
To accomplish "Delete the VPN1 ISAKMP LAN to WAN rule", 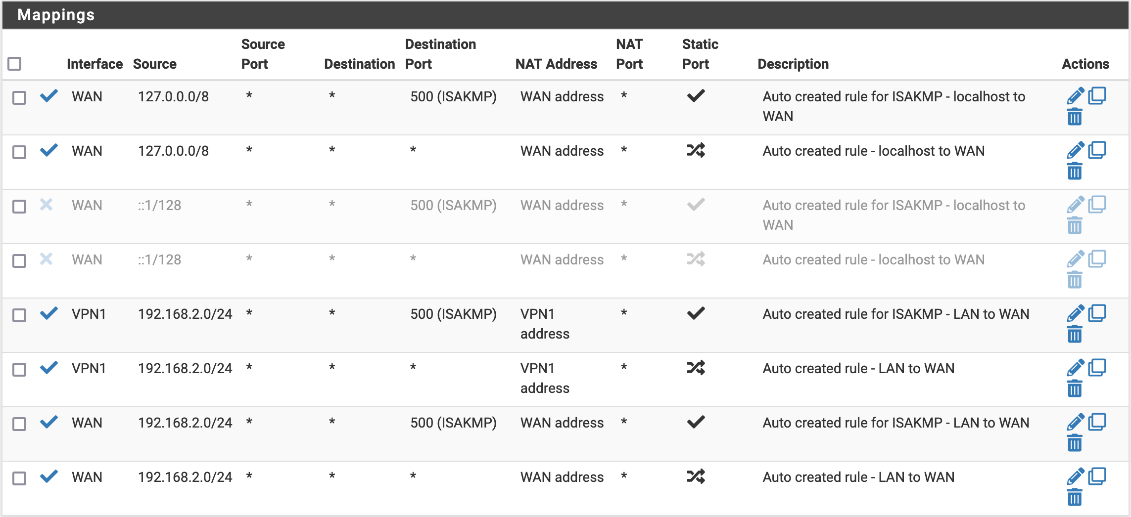I will [x=1075, y=335].
